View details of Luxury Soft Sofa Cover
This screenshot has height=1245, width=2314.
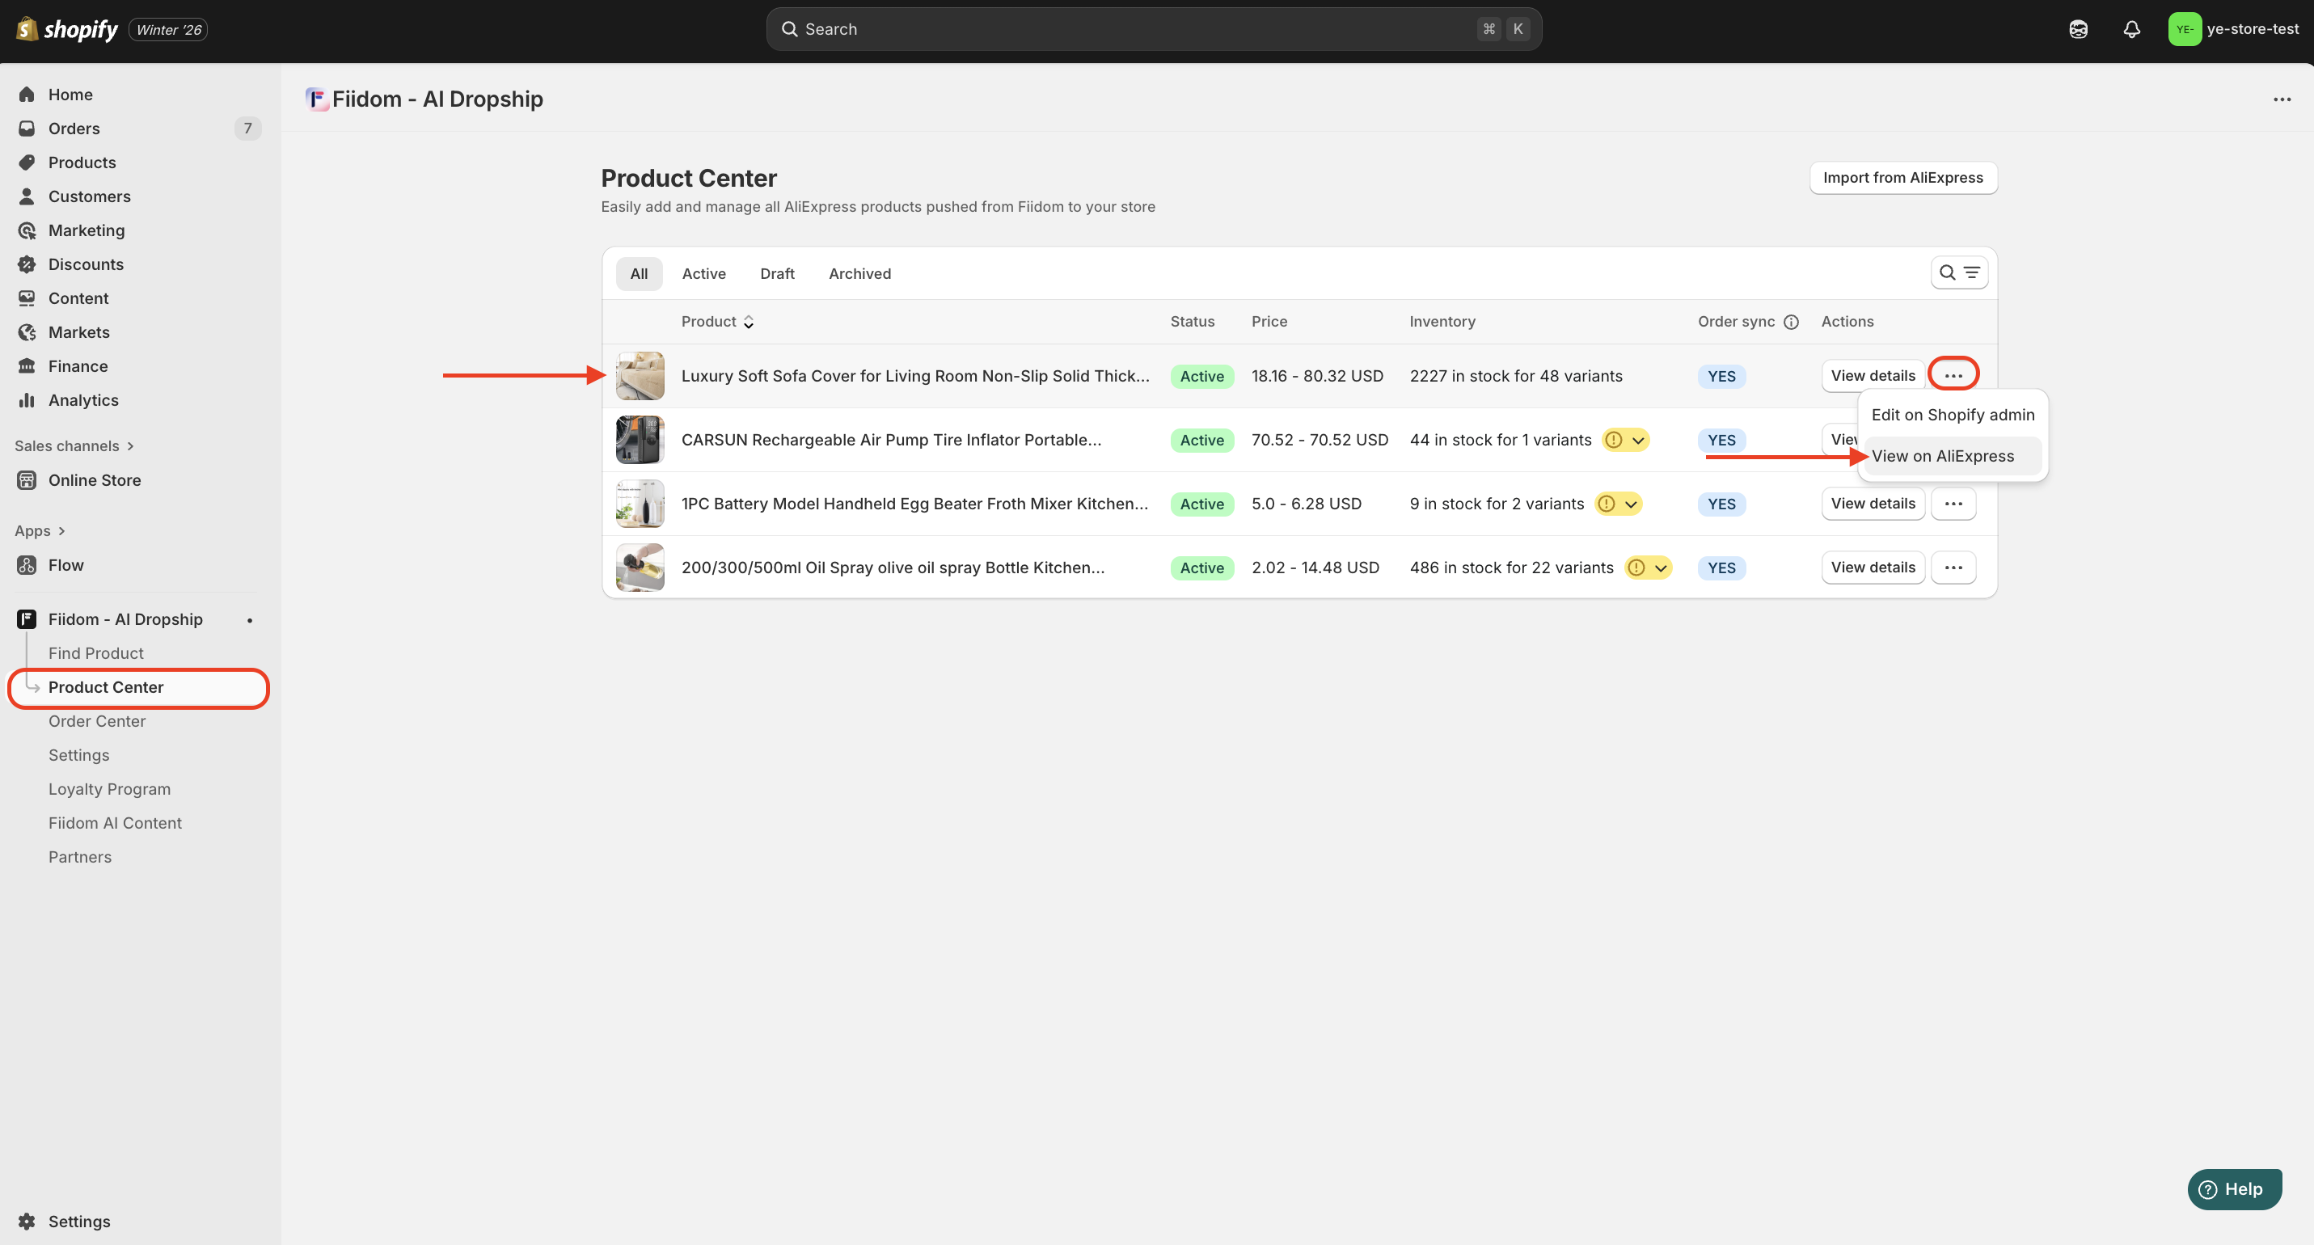click(1872, 377)
